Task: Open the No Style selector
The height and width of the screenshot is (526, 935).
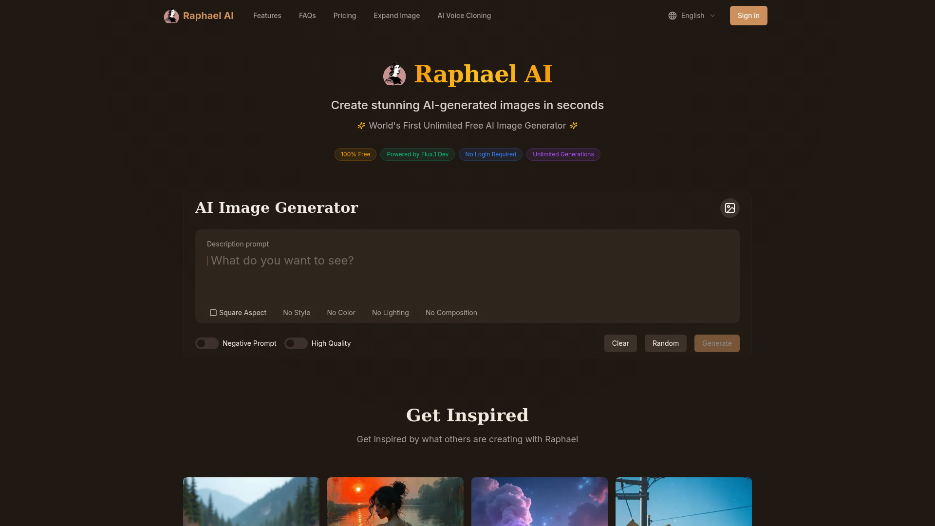Action: pyautogui.click(x=297, y=313)
